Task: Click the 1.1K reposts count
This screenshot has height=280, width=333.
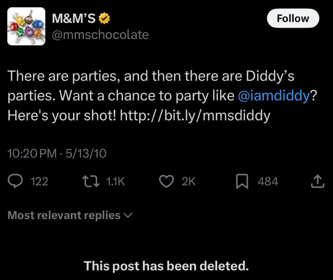Action: click(x=115, y=182)
